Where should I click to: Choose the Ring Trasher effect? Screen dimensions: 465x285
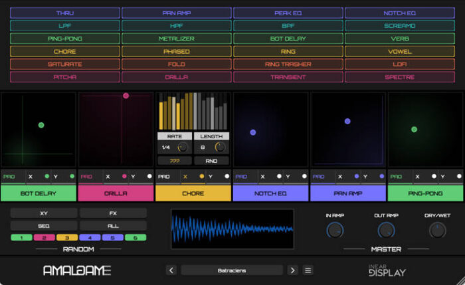[x=288, y=64]
